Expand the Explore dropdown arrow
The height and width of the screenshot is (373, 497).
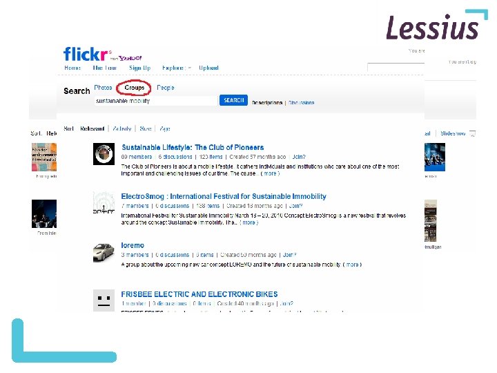tap(189, 68)
